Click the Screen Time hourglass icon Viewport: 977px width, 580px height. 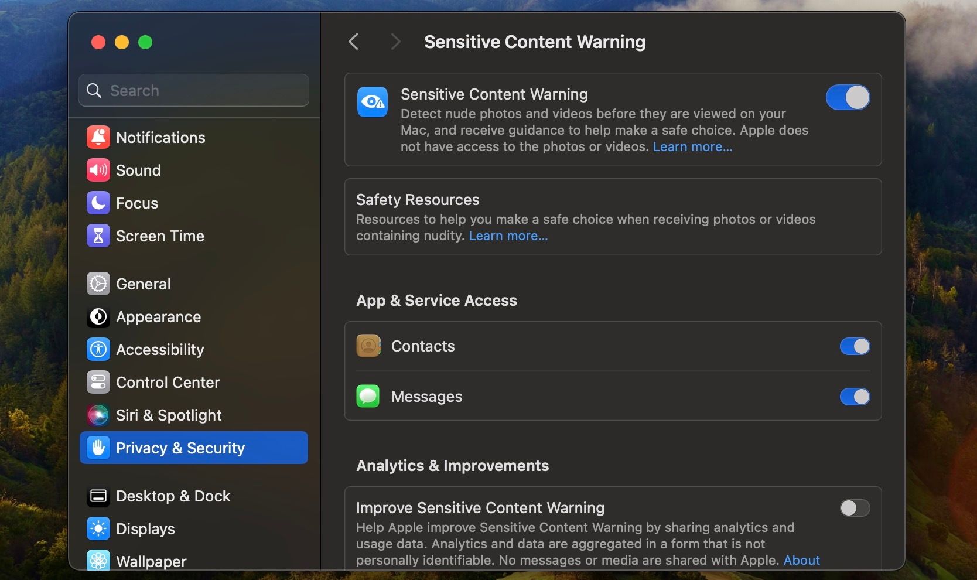[98, 236]
